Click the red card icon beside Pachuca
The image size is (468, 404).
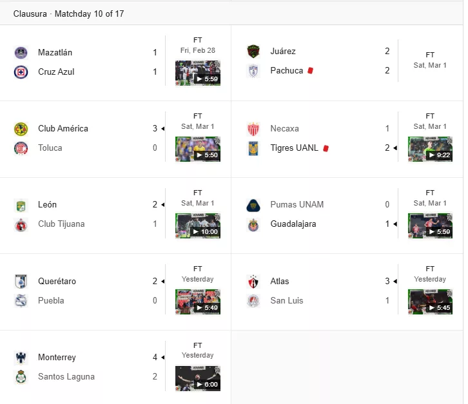click(x=311, y=71)
